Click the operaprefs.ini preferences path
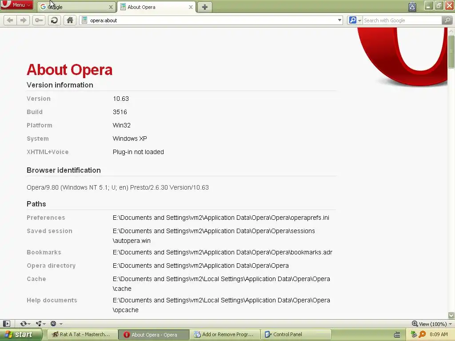455x341 pixels. pos(221,218)
